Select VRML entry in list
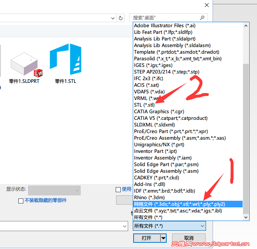Viewport: 257px width, 249px height. [x=188, y=98]
